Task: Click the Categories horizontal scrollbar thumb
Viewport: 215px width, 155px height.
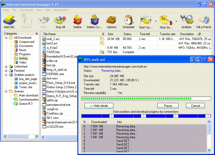Action: (x=18, y=136)
